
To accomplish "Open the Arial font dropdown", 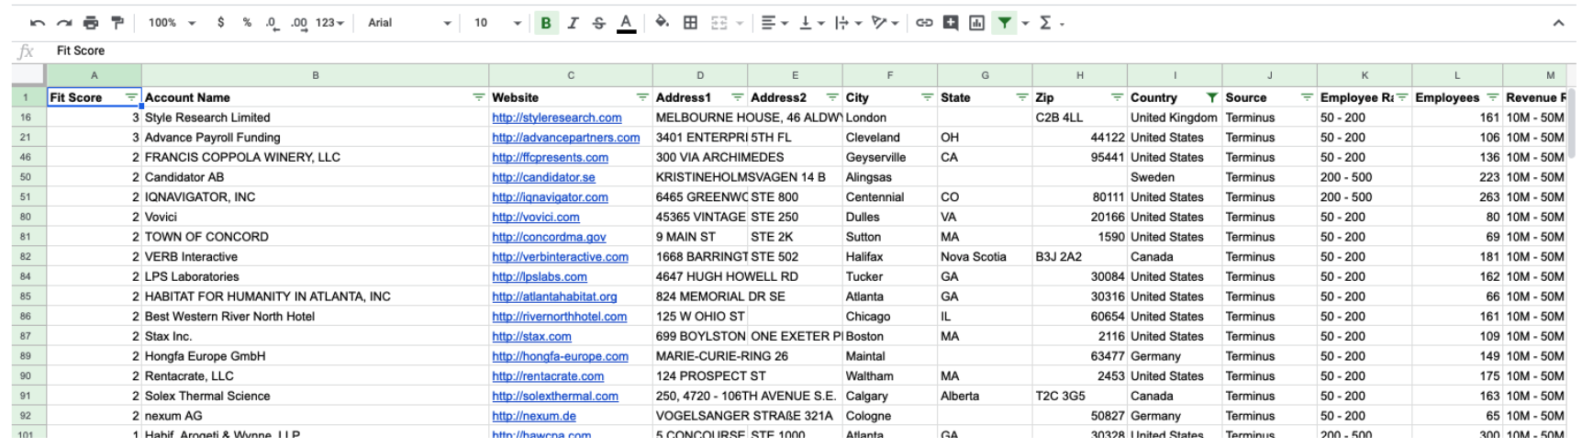I will tap(408, 23).
